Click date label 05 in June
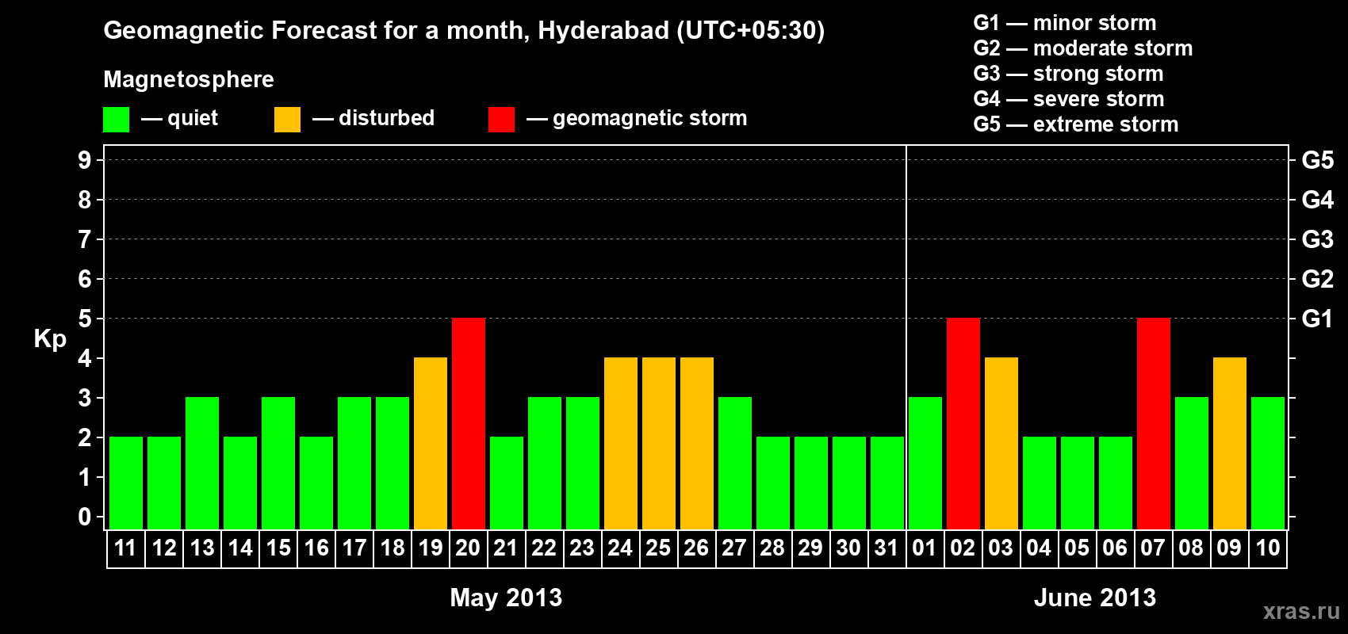This screenshot has width=1348, height=634. [1077, 548]
